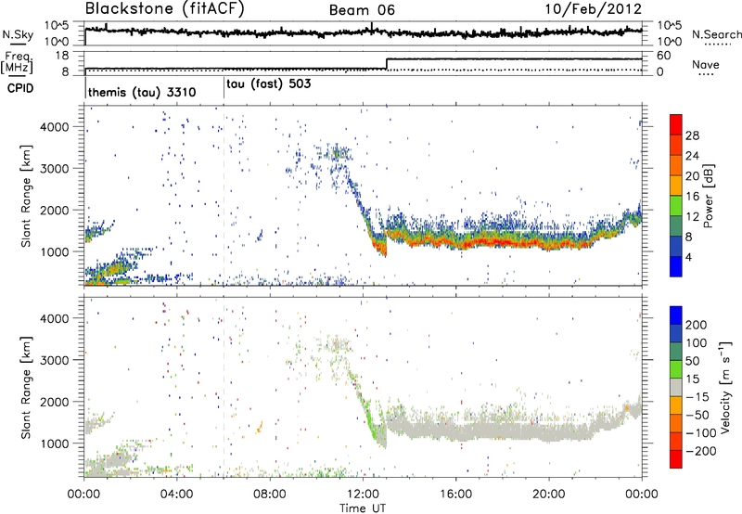
Task: Click the "N.Sky" legend label
Action: coord(18,34)
